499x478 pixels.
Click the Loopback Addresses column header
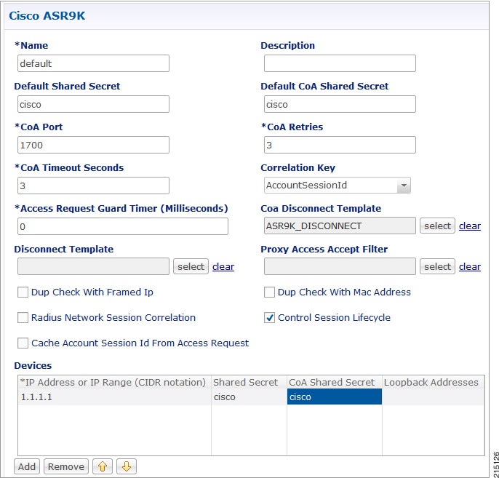[434, 382]
